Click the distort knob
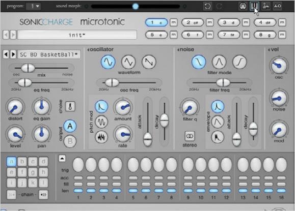The width and height of the screenshot is (295, 211). click(15, 107)
